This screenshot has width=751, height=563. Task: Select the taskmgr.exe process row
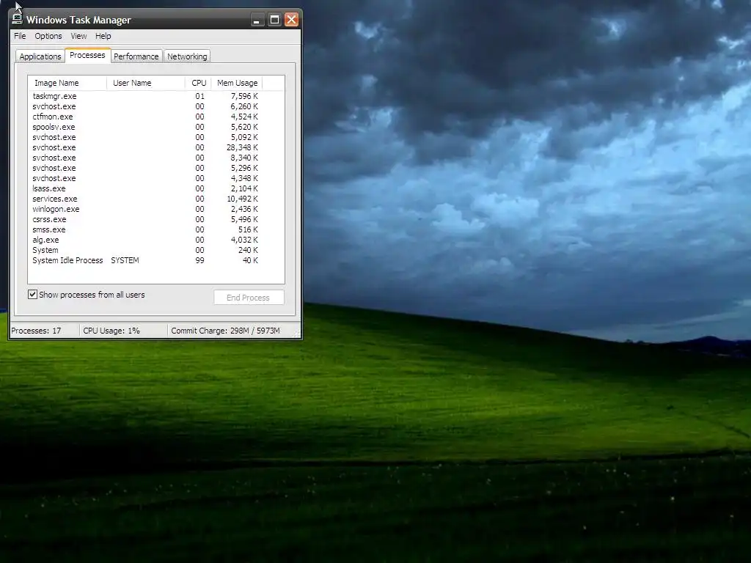tap(146, 96)
